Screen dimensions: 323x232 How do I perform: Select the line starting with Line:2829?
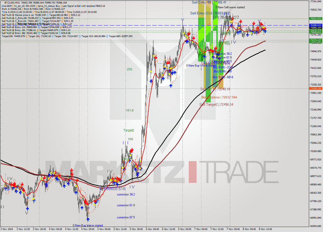click(x=53, y=6)
